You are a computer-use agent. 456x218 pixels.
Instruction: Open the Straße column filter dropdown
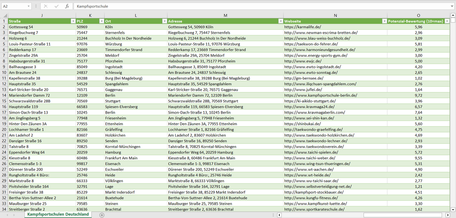(x=73, y=21)
